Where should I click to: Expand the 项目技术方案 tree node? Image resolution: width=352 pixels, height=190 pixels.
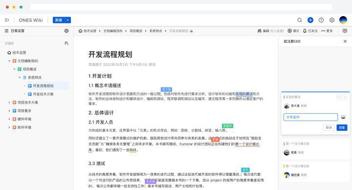tap(9, 102)
